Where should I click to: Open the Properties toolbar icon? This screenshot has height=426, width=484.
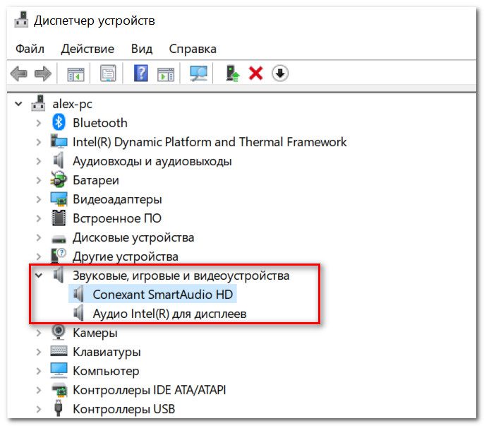[x=109, y=73]
